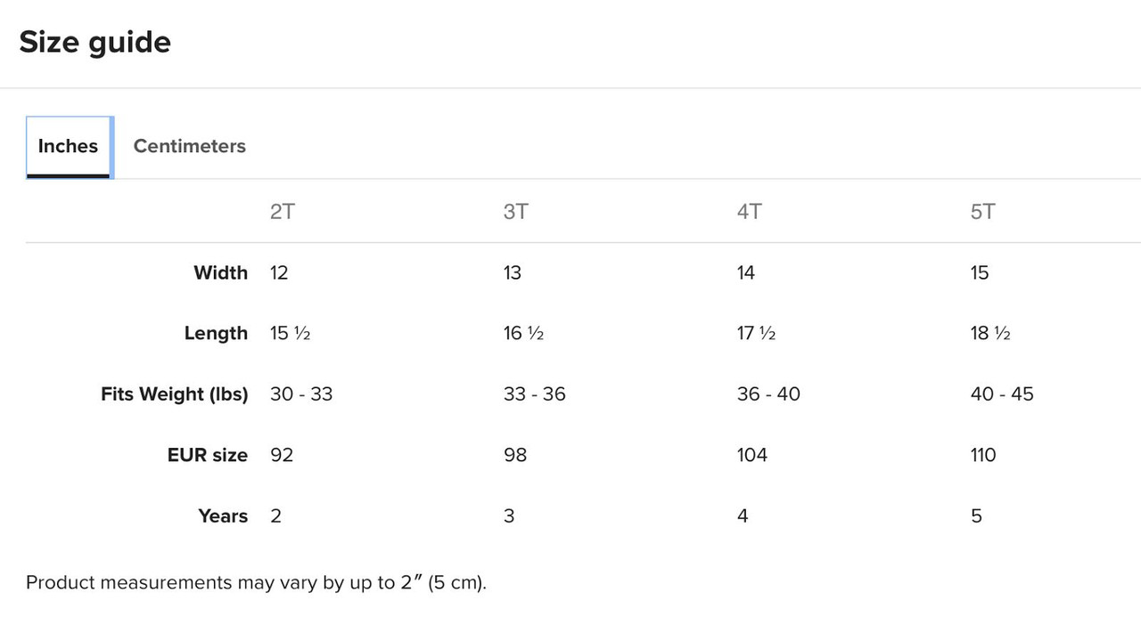Click the EUR size row label
Viewport: 1141px width, 641px height.
(x=207, y=455)
